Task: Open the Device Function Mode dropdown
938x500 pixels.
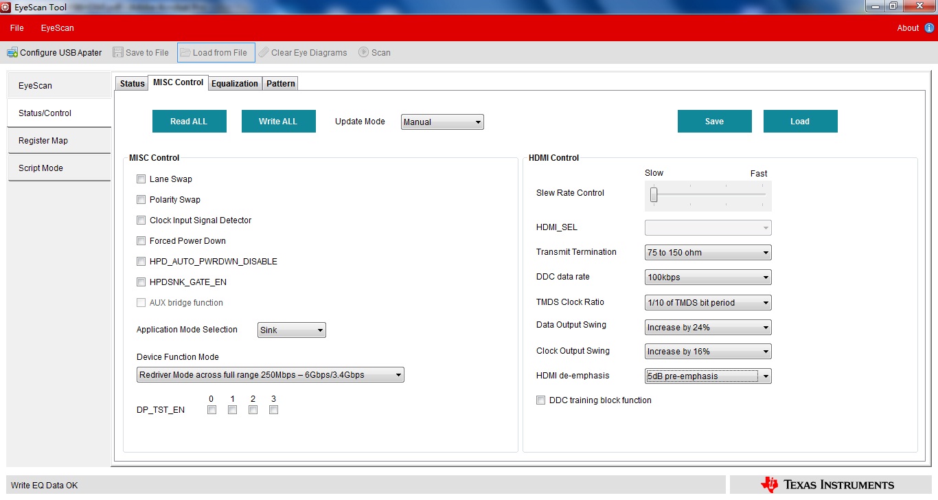Action: pos(271,375)
